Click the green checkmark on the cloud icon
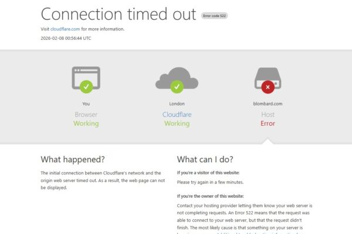Viewport: 352px width, 234px height. [177, 87]
